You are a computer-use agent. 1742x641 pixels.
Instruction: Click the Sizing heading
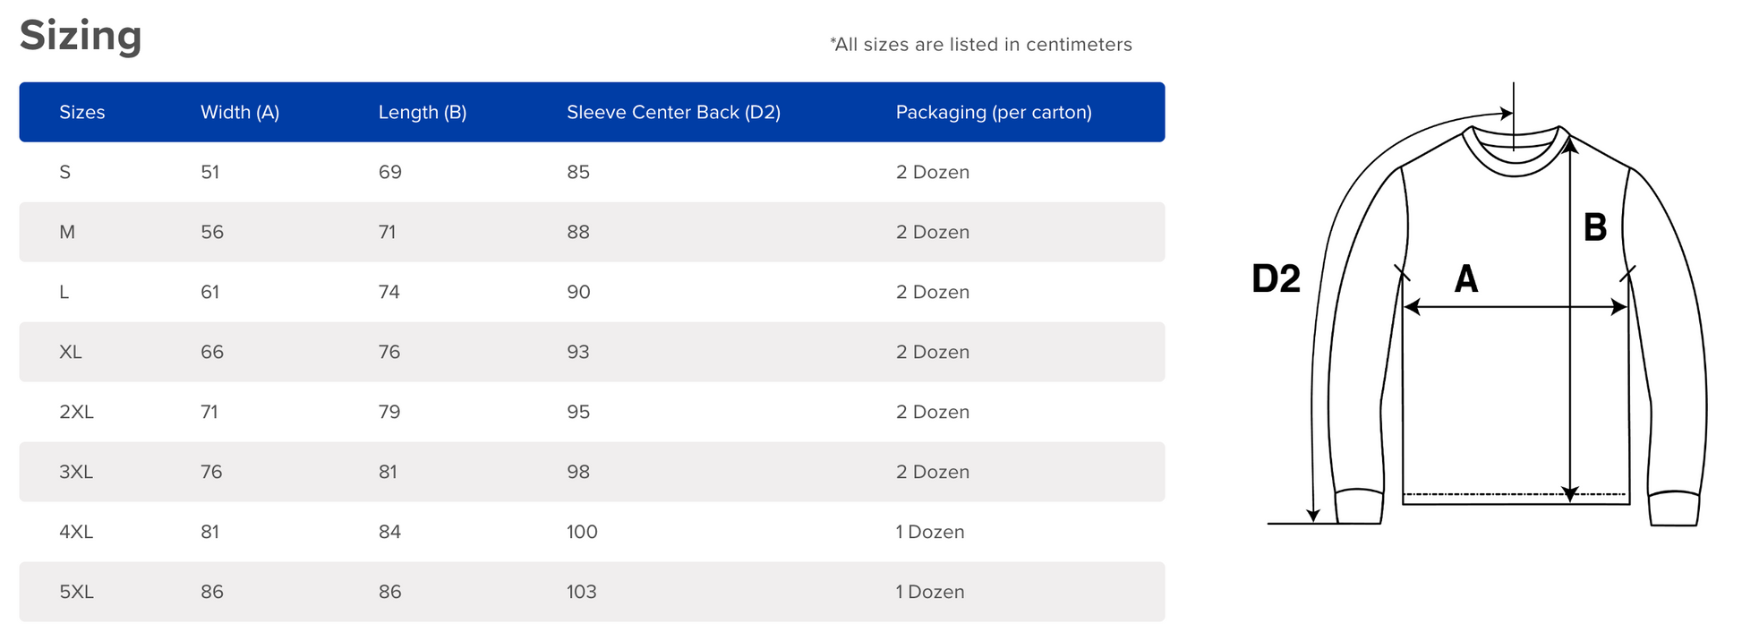click(81, 36)
